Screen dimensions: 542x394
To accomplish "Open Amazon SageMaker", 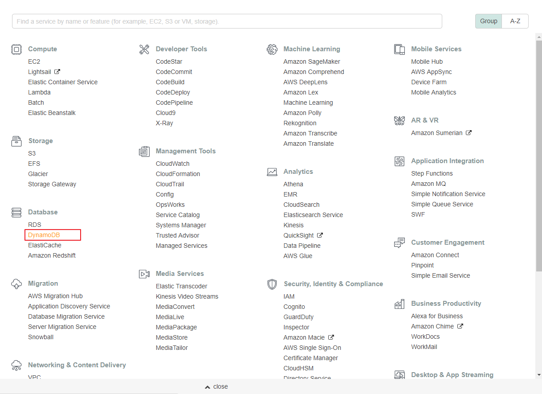I will (x=312, y=62).
